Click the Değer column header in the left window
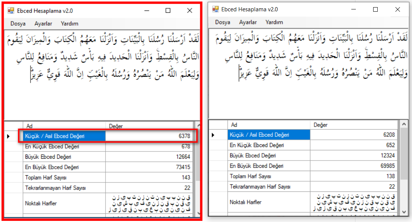Screen dimensions: 412x222 click(149, 126)
